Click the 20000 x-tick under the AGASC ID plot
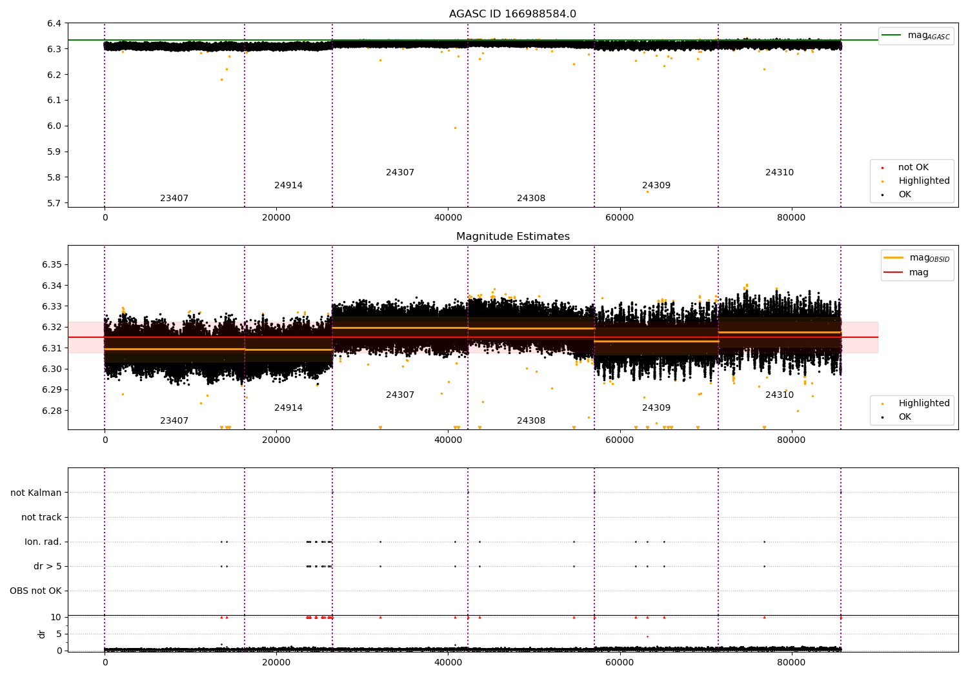 (276, 218)
